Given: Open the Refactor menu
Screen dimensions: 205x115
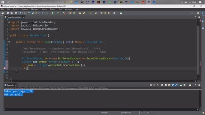Looking at the screenshot, I should [25, 9].
